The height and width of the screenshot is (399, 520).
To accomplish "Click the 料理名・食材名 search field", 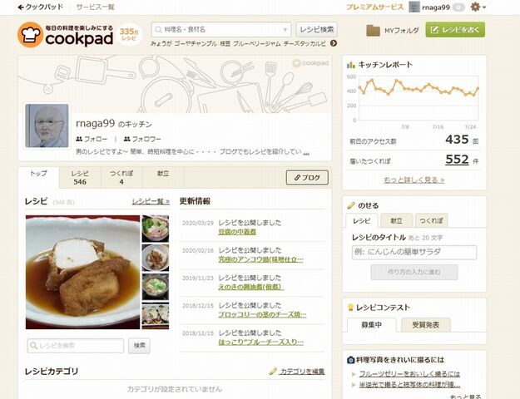I will pos(221,30).
